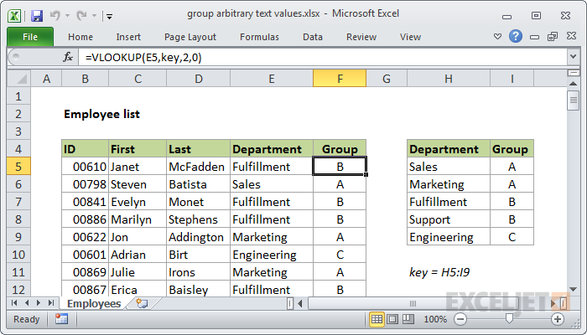The height and width of the screenshot is (335, 587).
Task: Open Customize Quick Access Toolbar dropdown
Action: tap(110, 15)
